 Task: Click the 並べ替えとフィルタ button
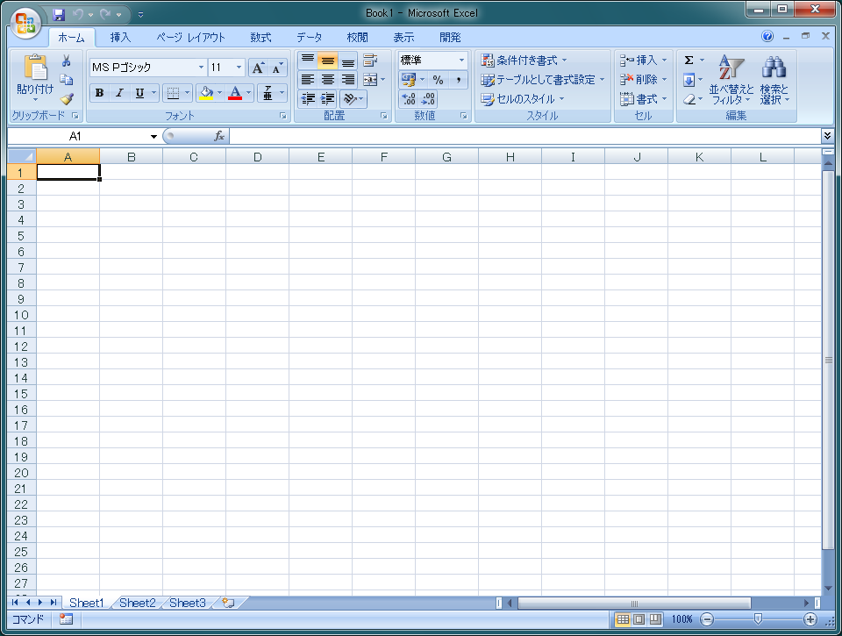[731, 80]
